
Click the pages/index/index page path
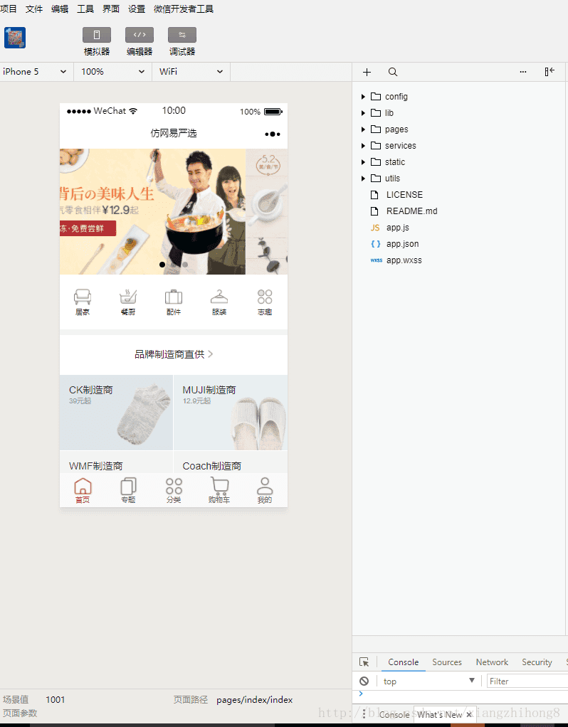(254, 700)
